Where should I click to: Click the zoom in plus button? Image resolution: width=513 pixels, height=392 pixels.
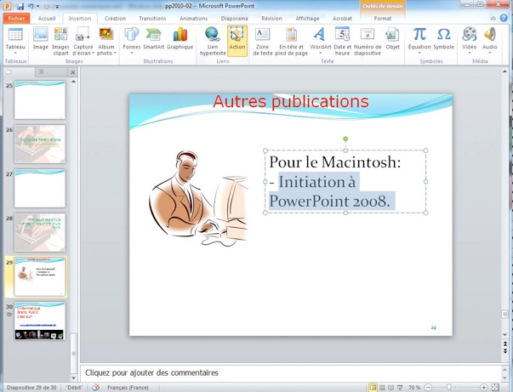pyautogui.click(x=483, y=388)
